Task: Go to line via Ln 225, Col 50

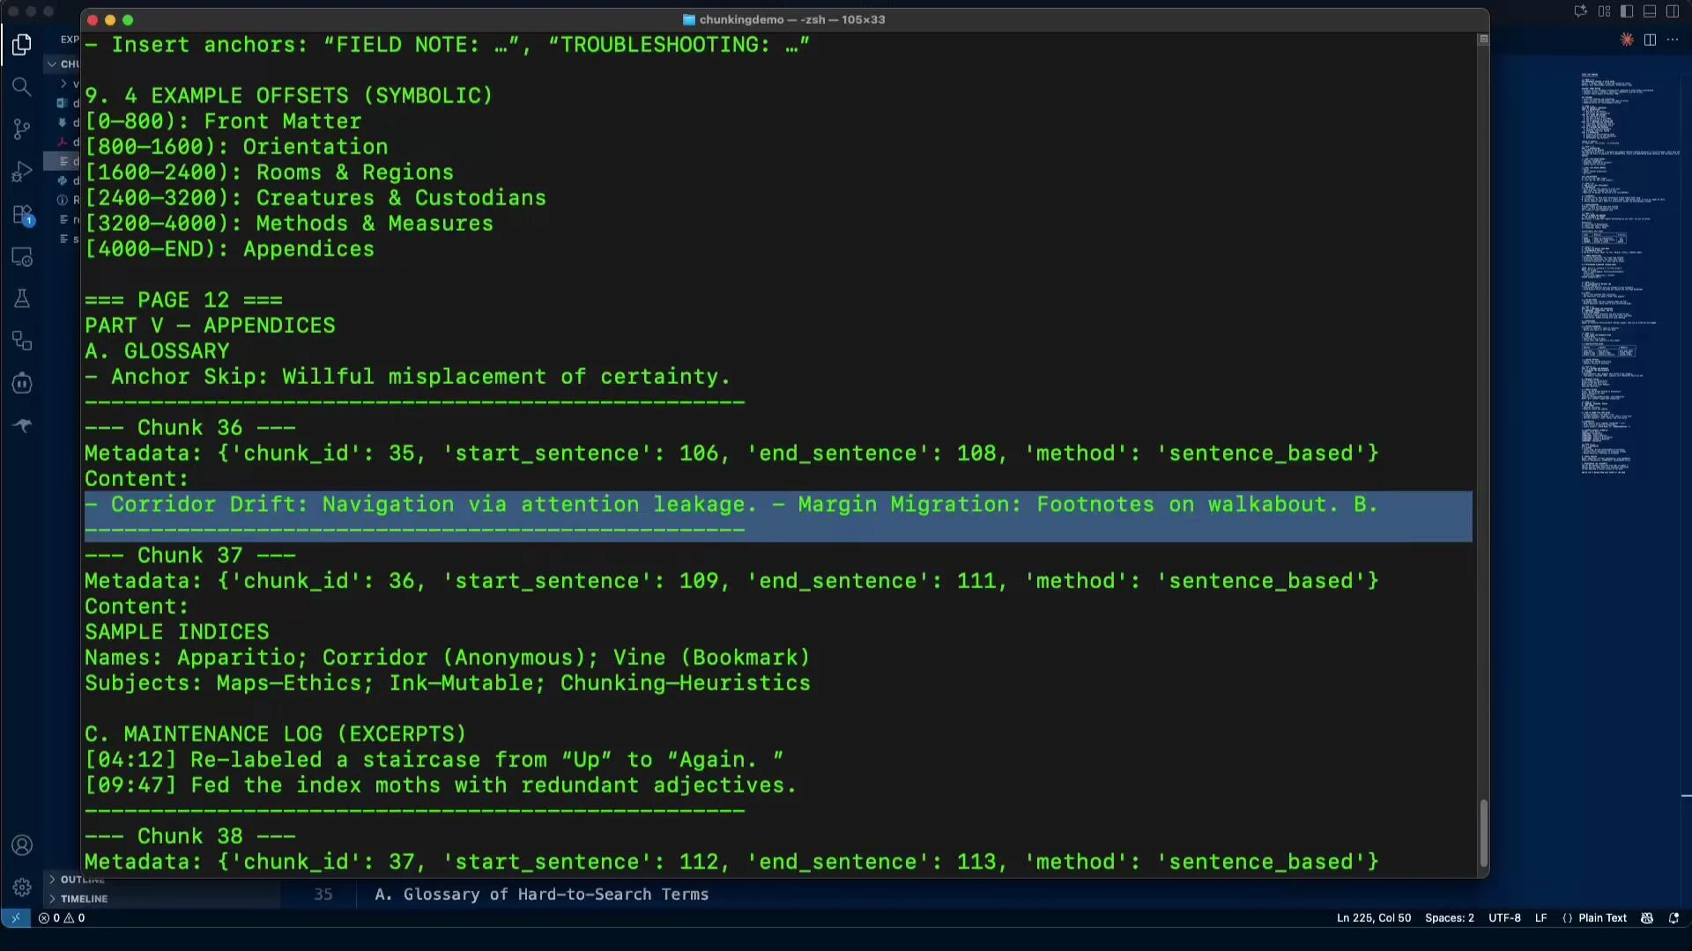Action: pos(1374,918)
